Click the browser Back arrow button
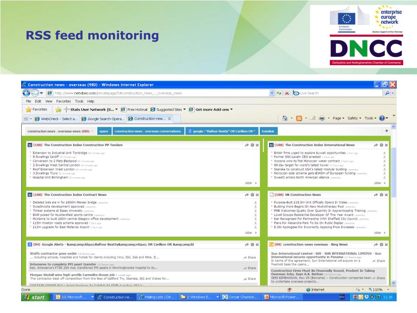The height and width of the screenshot is (313, 417). click(26, 93)
